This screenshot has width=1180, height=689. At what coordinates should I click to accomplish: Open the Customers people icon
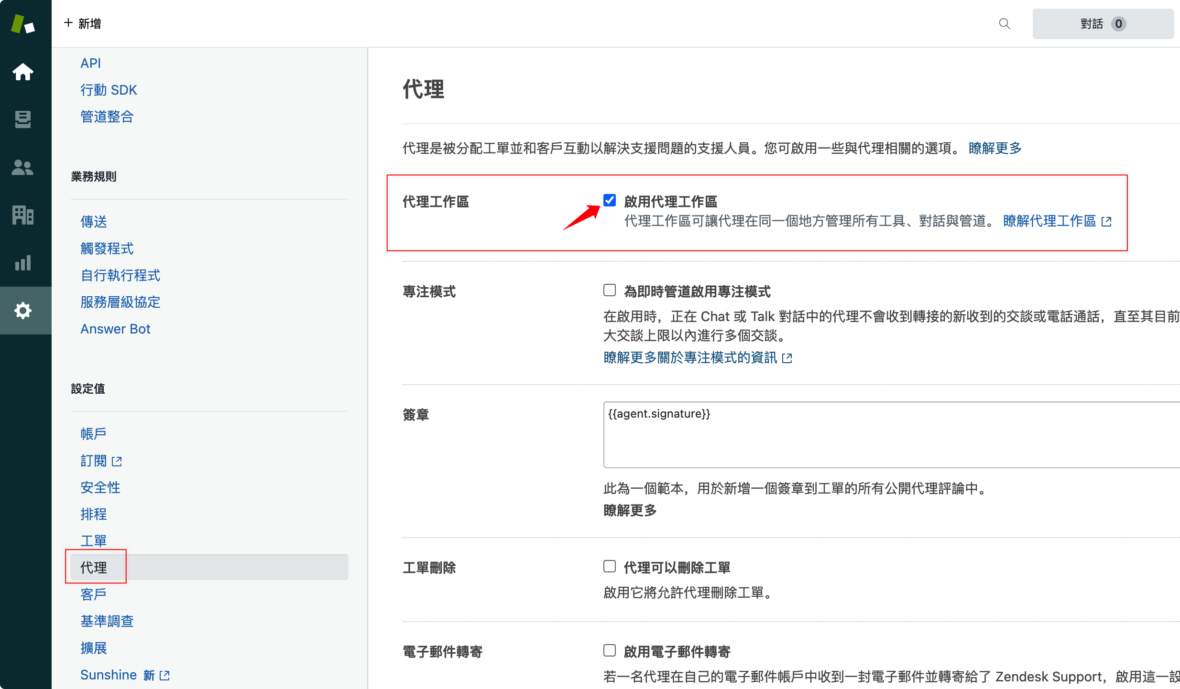tap(22, 167)
